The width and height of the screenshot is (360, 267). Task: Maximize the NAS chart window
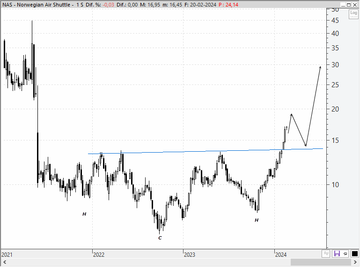(x=349, y=5)
